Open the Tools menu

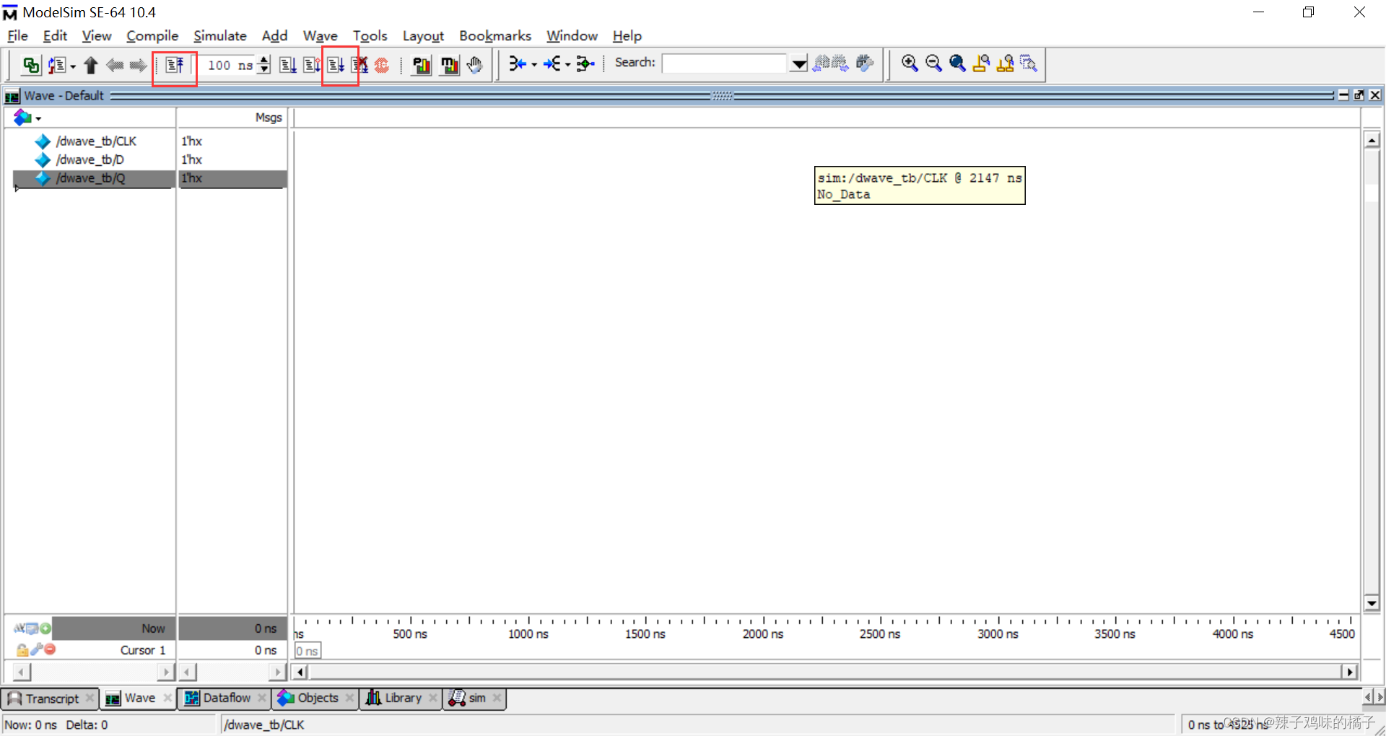click(x=370, y=35)
